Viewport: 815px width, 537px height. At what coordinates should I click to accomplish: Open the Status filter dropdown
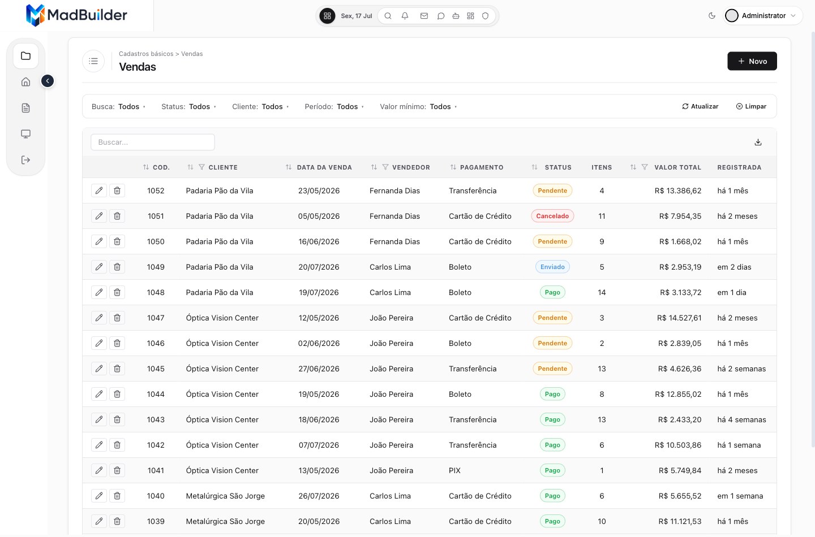(188, 106)
